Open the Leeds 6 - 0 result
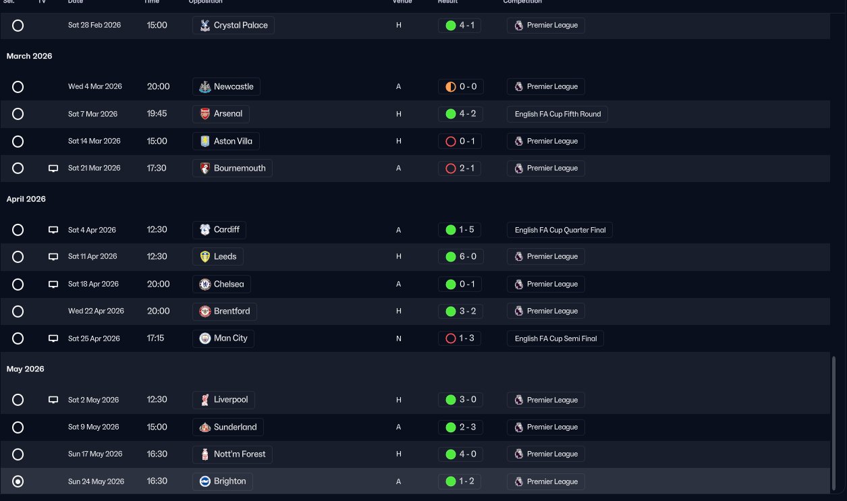The image size is (847, 501). tap(460, 257)
